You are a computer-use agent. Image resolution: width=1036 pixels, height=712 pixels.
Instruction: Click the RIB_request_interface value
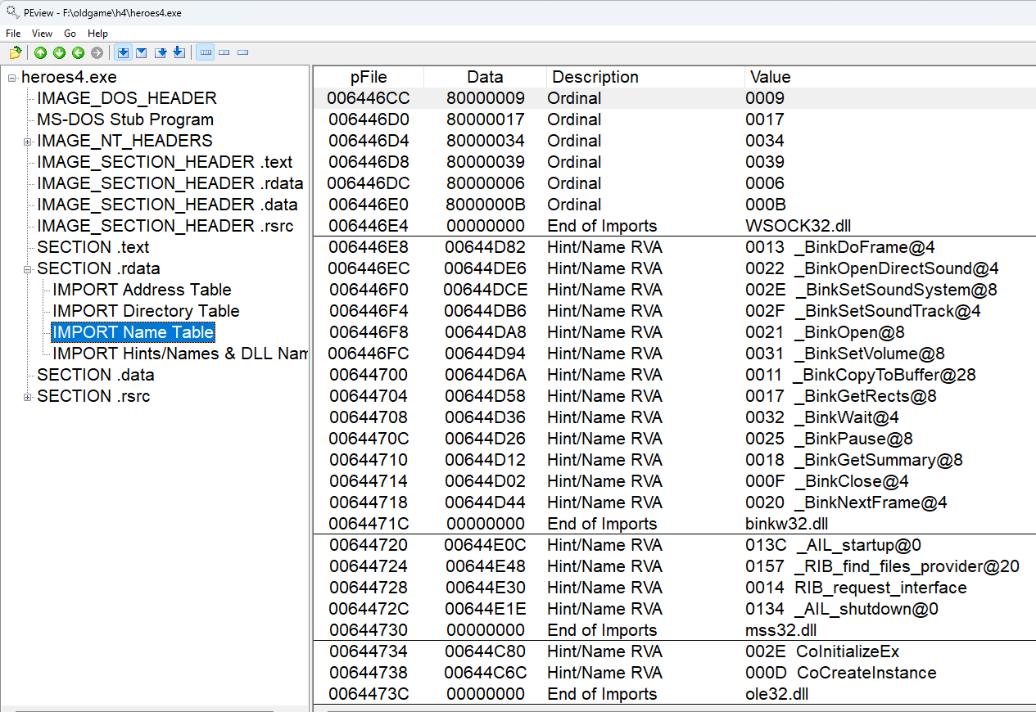pyautogui.click(x=880, y=588)
